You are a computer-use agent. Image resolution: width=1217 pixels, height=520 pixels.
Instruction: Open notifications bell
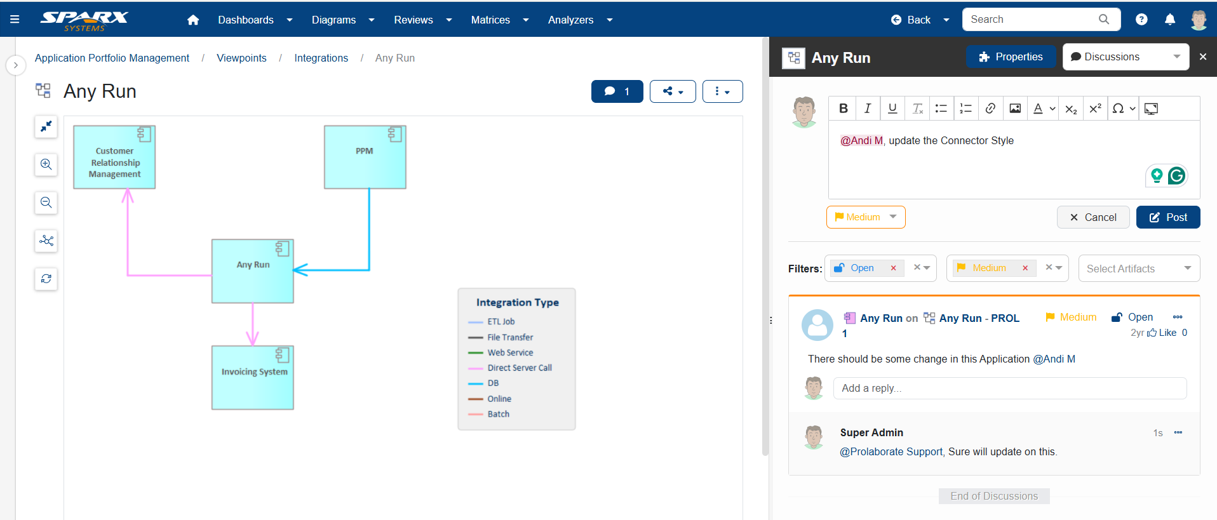pyautogui.click(x=1170, y=20)
